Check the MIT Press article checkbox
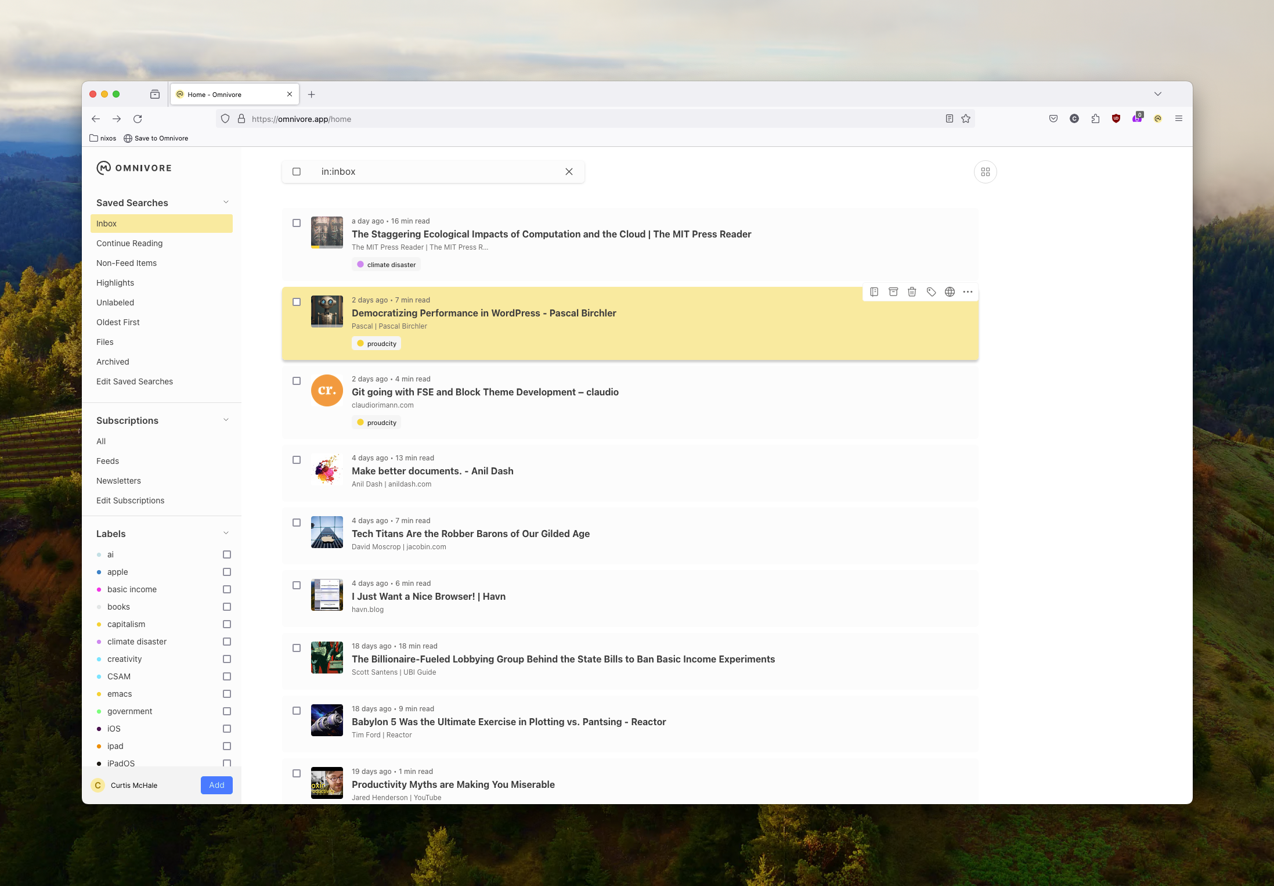Screen dimensions: 1274x886 (297, 223)
